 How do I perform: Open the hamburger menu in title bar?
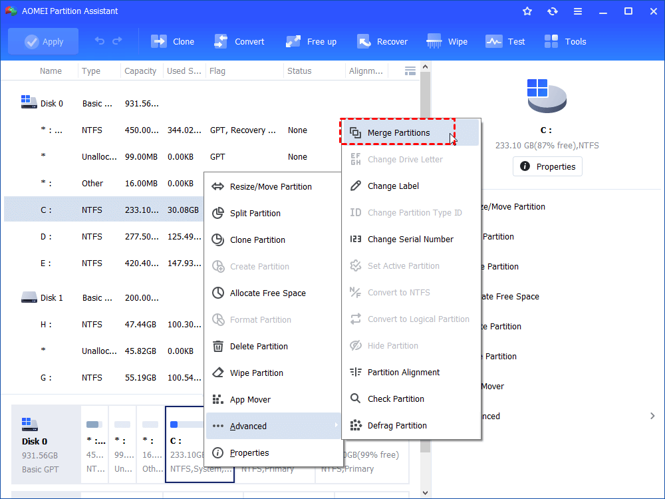point(578,11)
